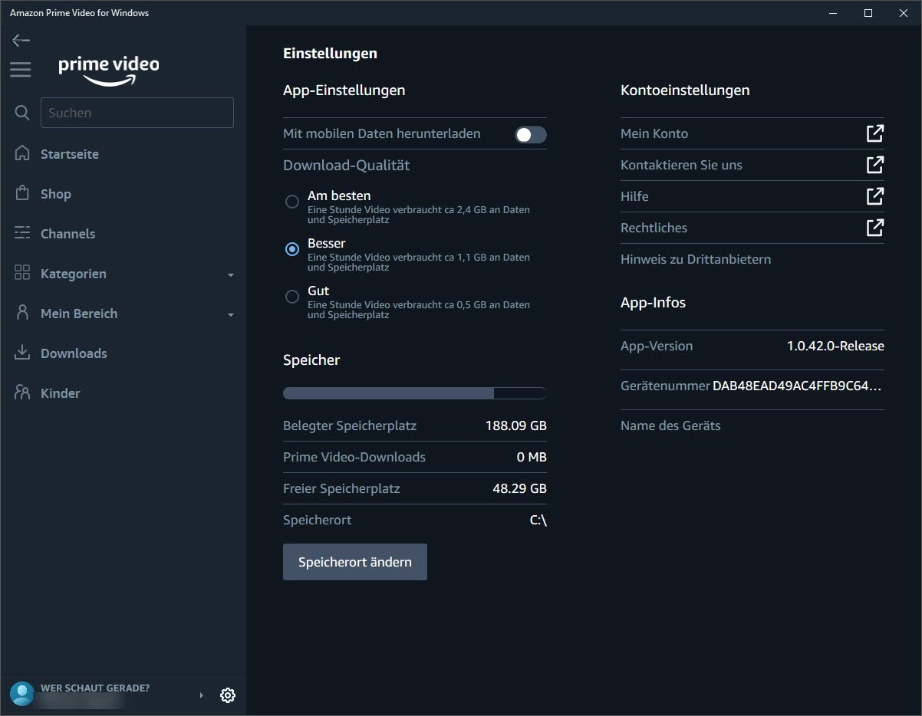Image resolution: width=922 pixels, height=716 pixels.
Task: Click the Downloads arrow icon
Action: (x=22, y=353)
